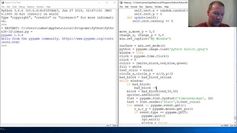
Task: Open Format menu in ideas.py editor
Action: 134,7
